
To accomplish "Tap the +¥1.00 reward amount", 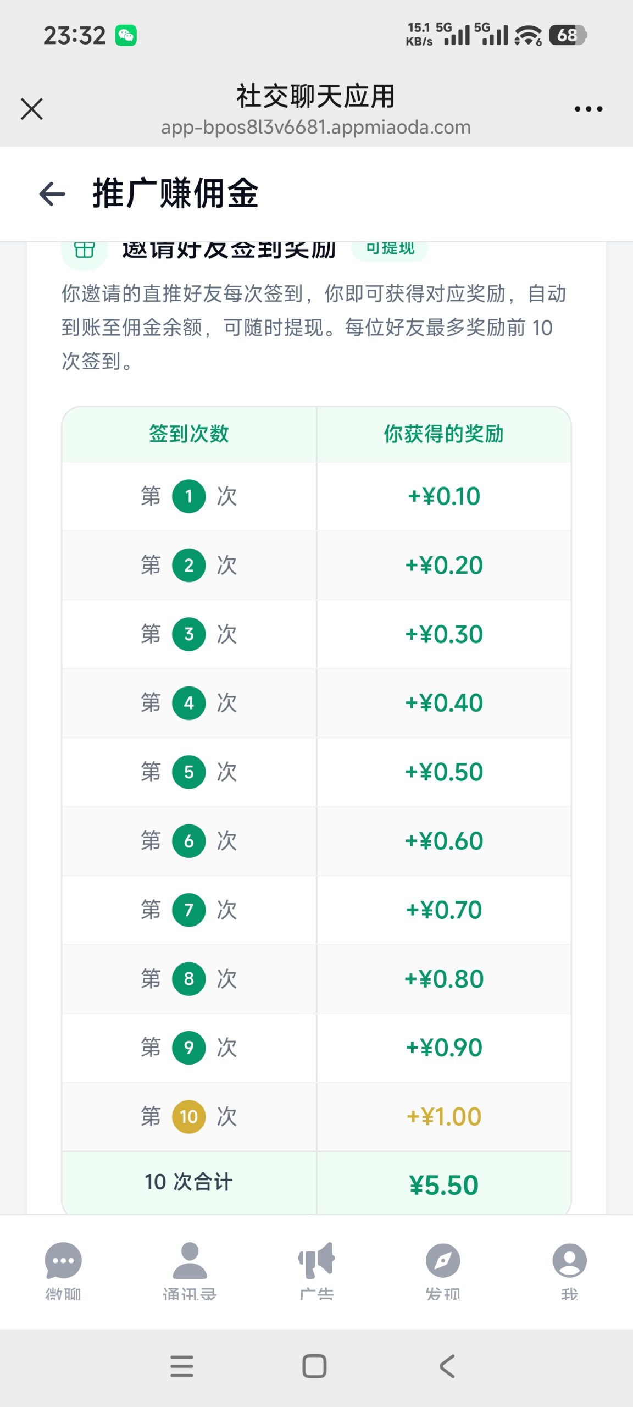I will (444, 1117).
